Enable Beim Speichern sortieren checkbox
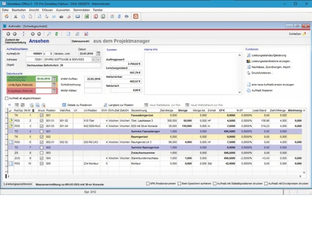 [x=179, y=184]
